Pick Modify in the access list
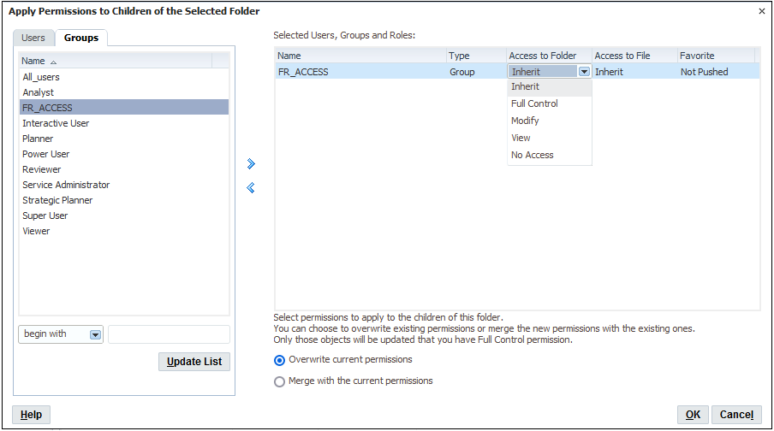The width and height of the screenshot is (774, 431). pyautogui.click(x=525, y=121)
